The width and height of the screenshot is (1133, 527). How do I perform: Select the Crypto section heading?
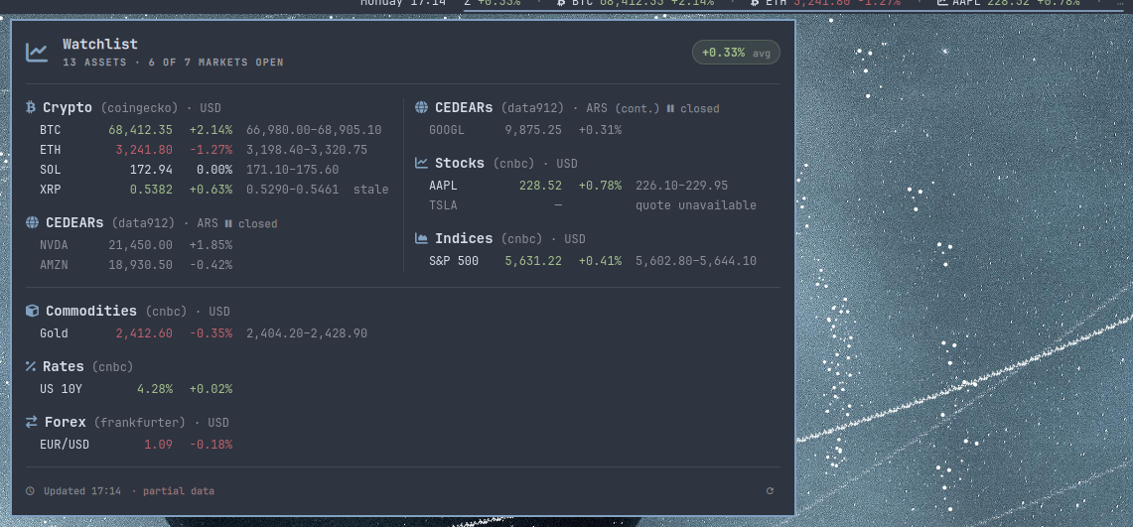tap(68, 107)
